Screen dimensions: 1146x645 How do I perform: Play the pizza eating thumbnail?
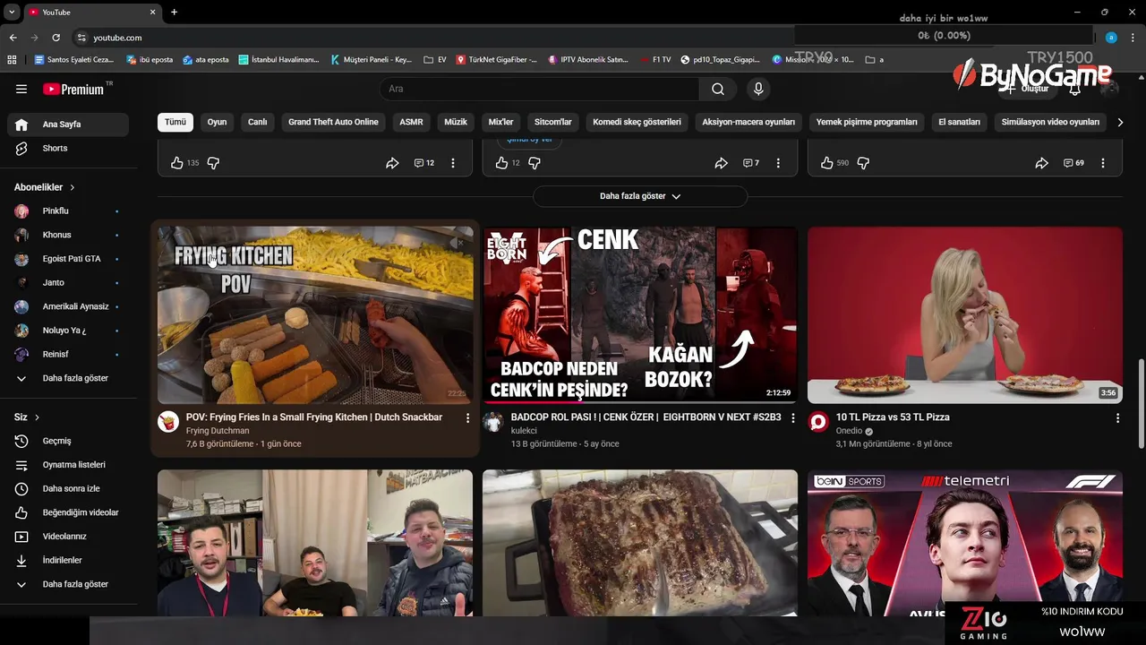click(x=965, y=315)
